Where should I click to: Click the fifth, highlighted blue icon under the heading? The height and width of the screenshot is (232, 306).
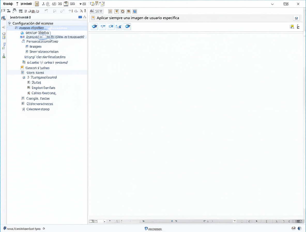pos(127,26)
